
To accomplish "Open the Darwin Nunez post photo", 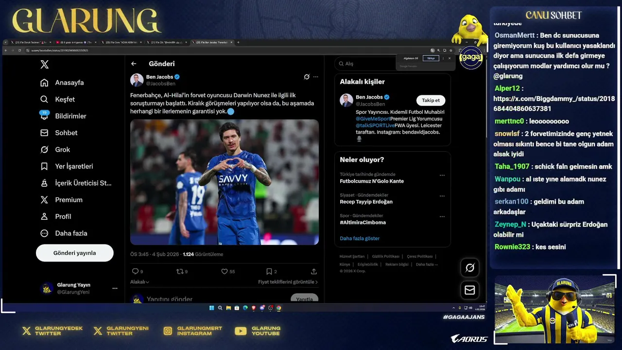I will [x=225, y=182].
